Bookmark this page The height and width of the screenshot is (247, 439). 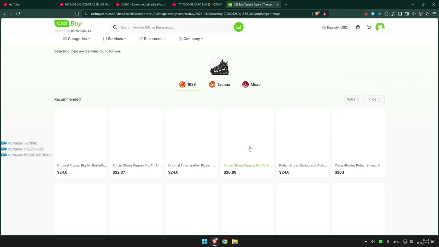77,14
